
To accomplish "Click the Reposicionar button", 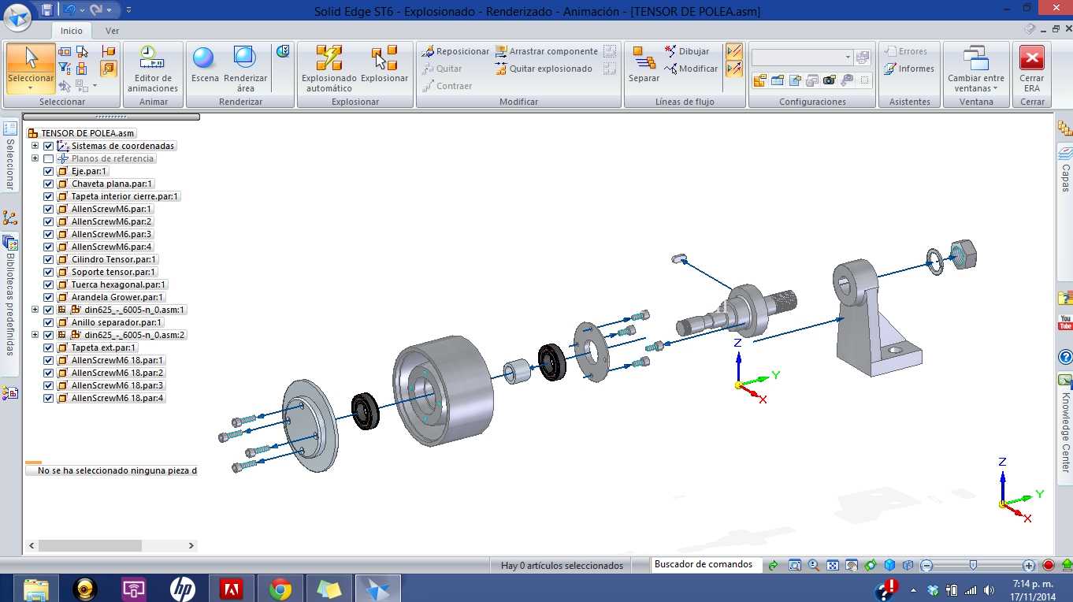I will tap(455, 51).
